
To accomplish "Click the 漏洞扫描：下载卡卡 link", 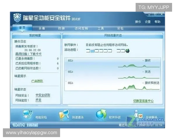I will [x=29, y=54].
